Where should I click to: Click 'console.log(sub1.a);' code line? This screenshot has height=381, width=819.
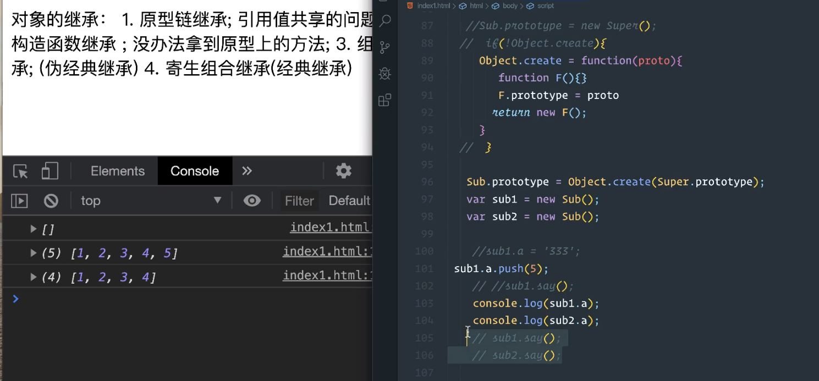click(536, 303)
